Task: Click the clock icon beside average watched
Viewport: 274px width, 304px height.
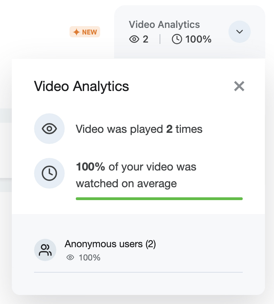Action: pos(49,173)
